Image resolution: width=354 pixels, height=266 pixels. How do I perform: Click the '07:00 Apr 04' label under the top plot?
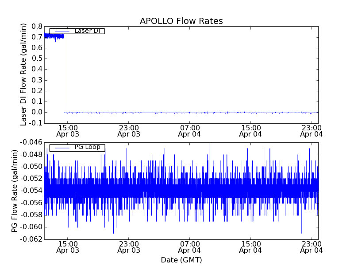(190, 131)
